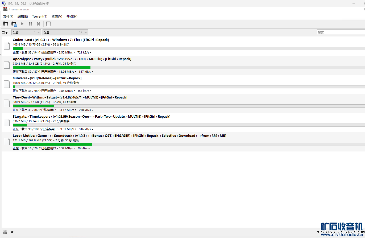Viewport: 365px width, 238px height.
Task: Click the file icon beside Apocalypse Party torrent
Action: point(7,65)
